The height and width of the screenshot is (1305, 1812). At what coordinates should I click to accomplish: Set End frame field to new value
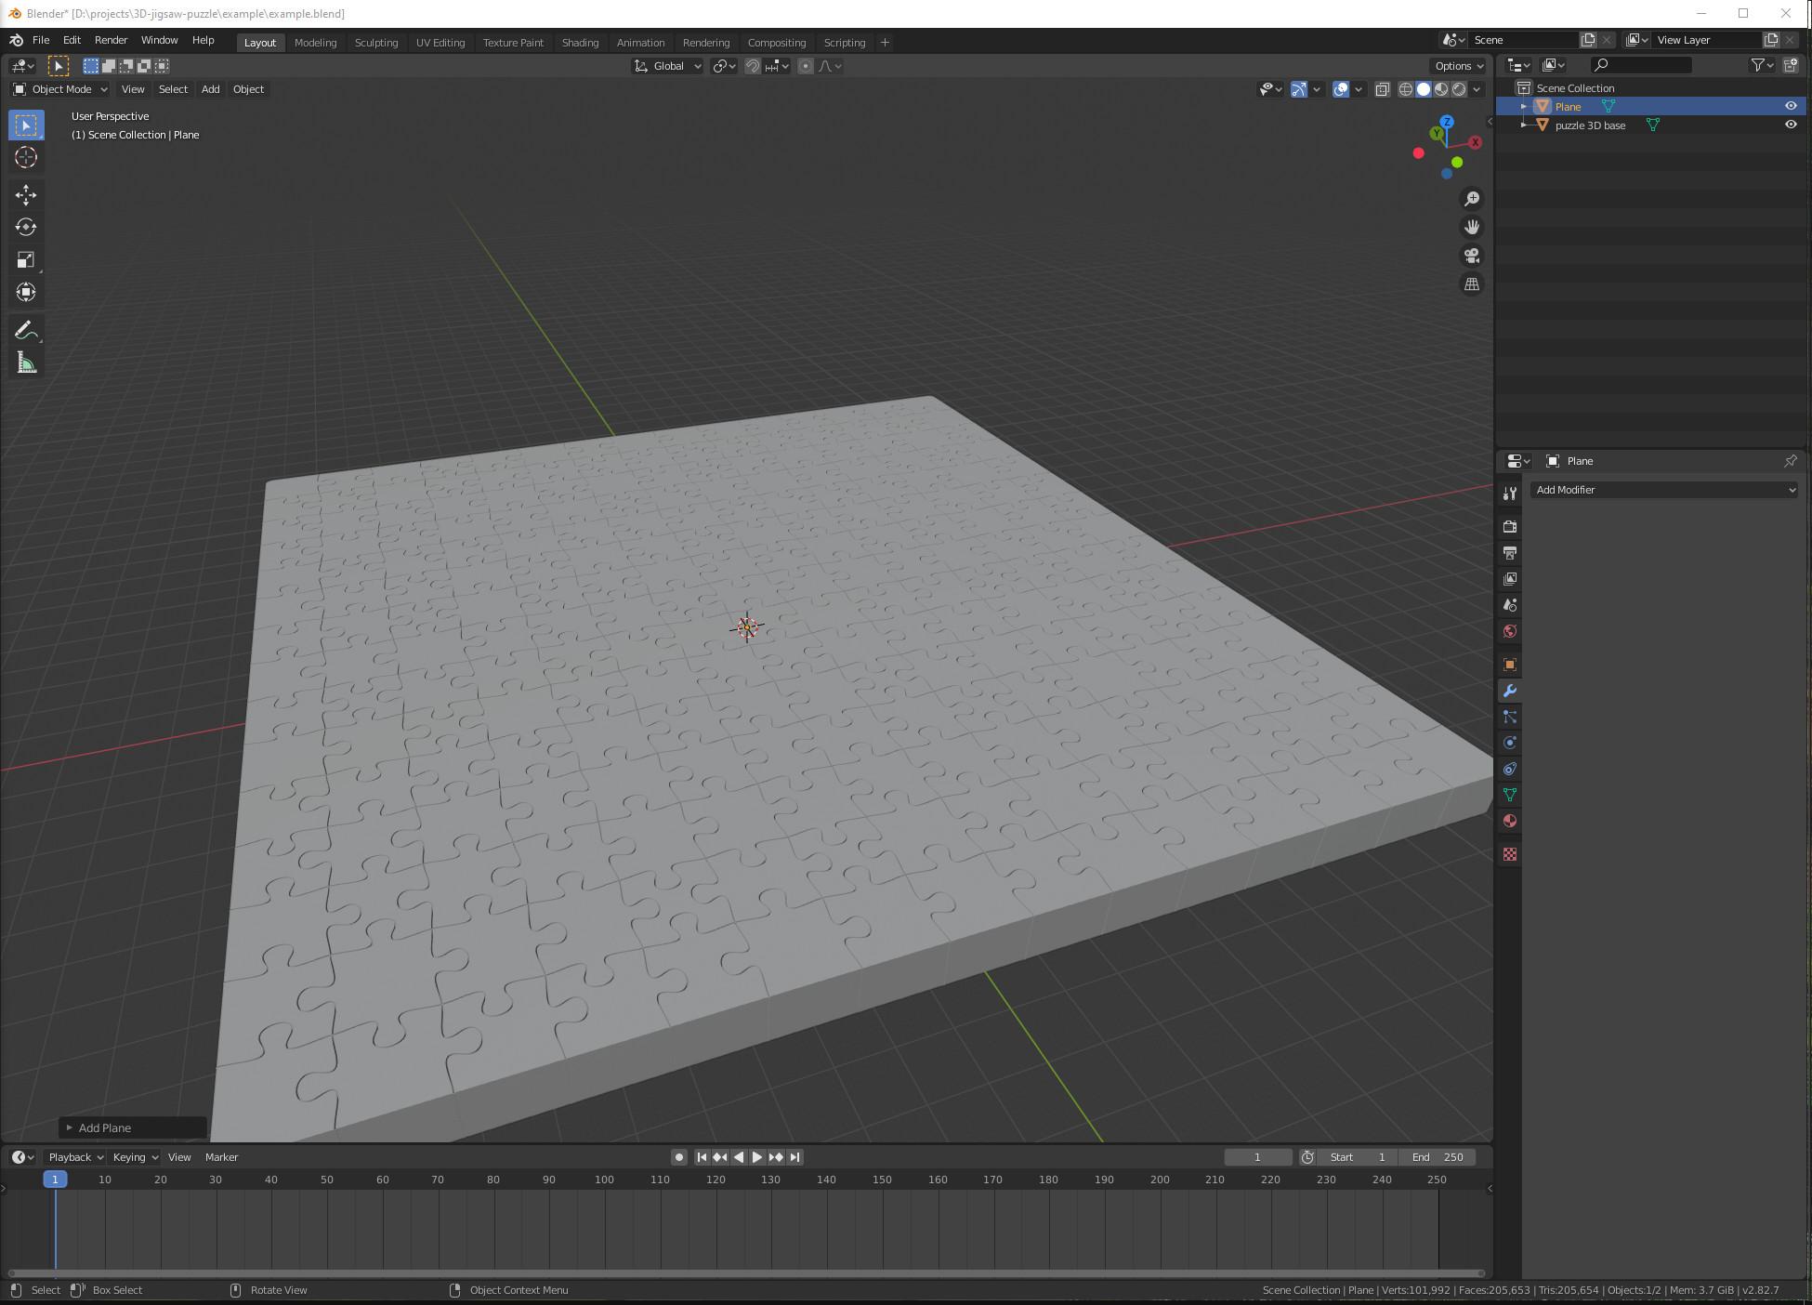(x=1437, y=1157)
